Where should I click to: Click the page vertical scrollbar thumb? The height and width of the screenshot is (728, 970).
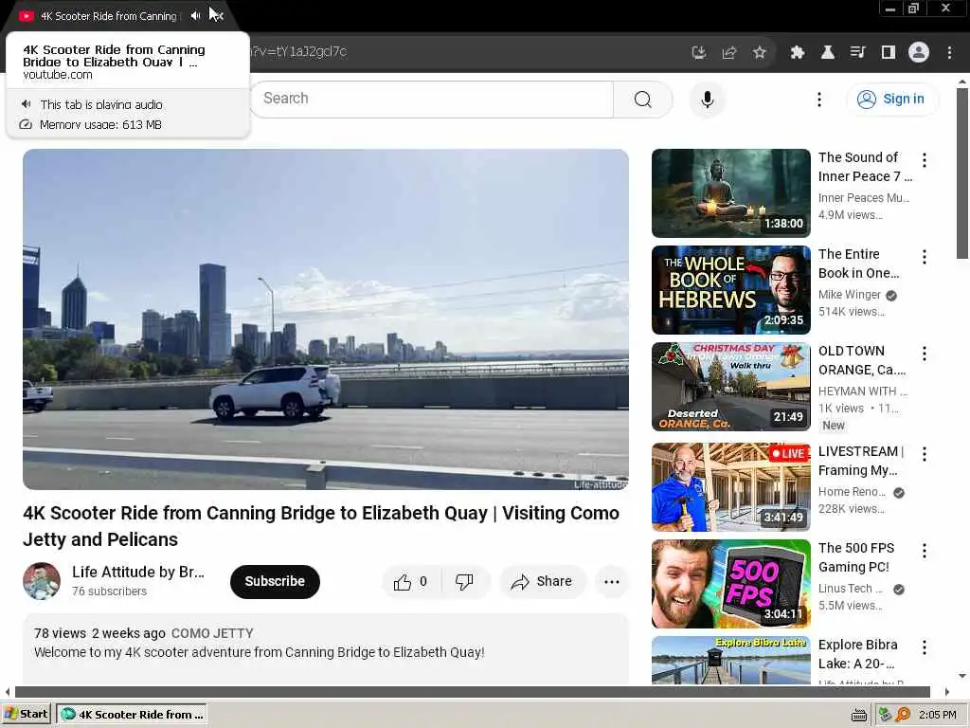962,173
